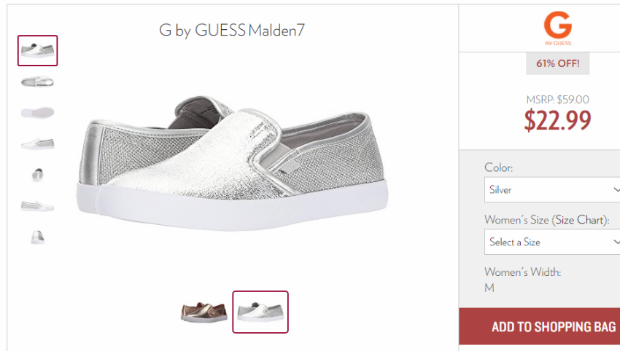Open the Size Chart link
Image resolution: width=620 pixels, height=351 pixels.
pos(581,220)
